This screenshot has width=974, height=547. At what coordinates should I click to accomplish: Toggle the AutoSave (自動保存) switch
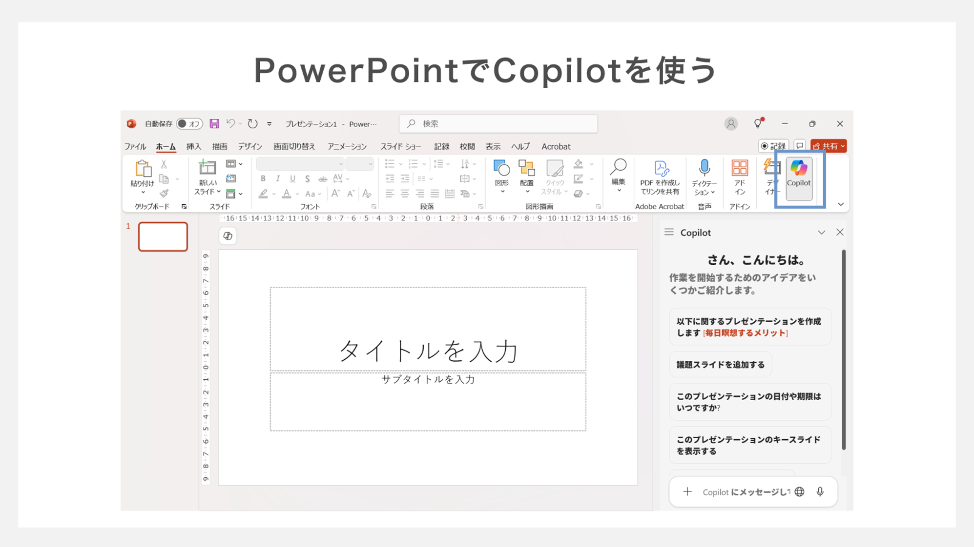[189, 124]
